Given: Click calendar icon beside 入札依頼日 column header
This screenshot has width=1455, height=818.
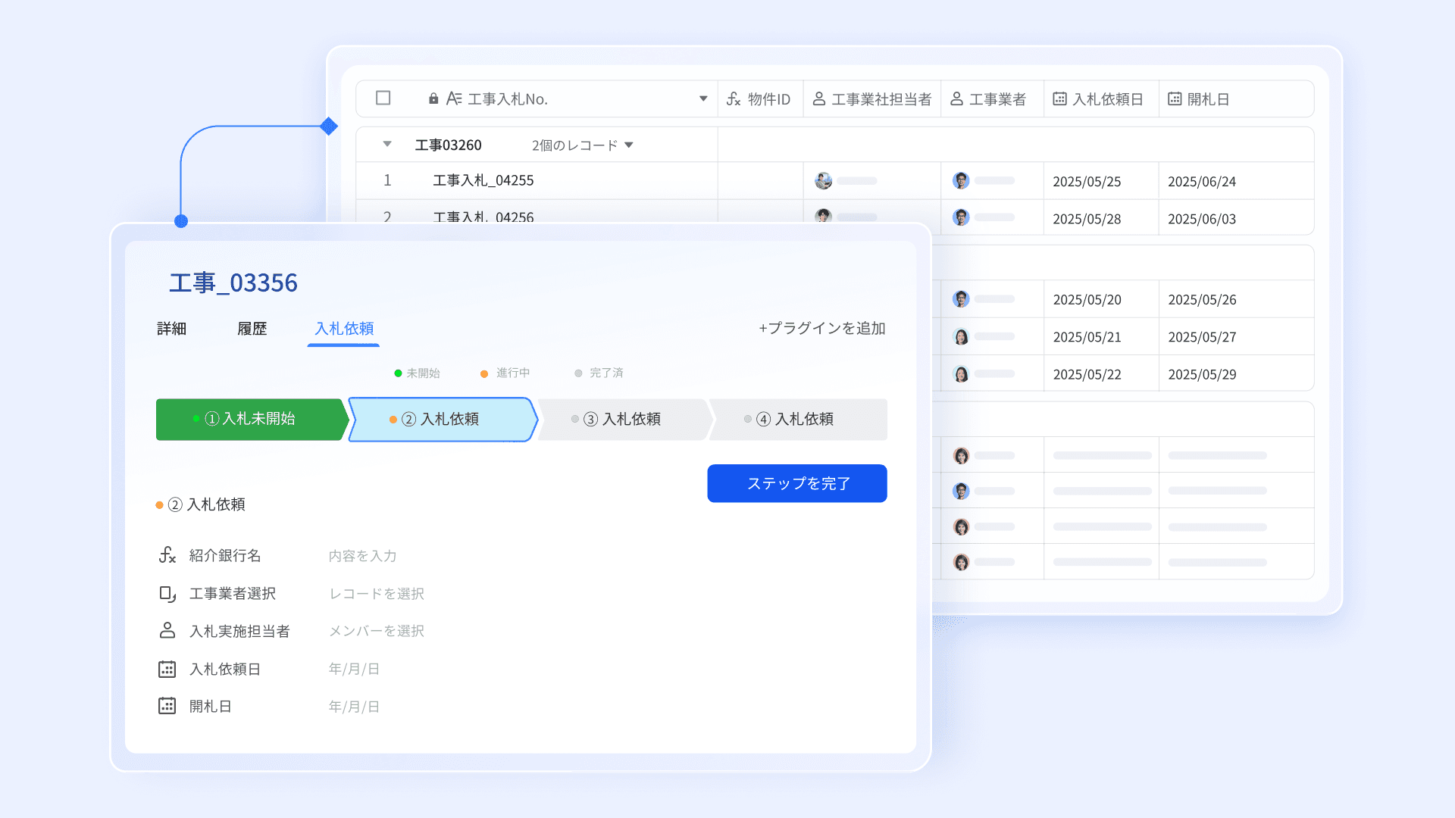Looking at the screenshot, I should [1059, 99].
